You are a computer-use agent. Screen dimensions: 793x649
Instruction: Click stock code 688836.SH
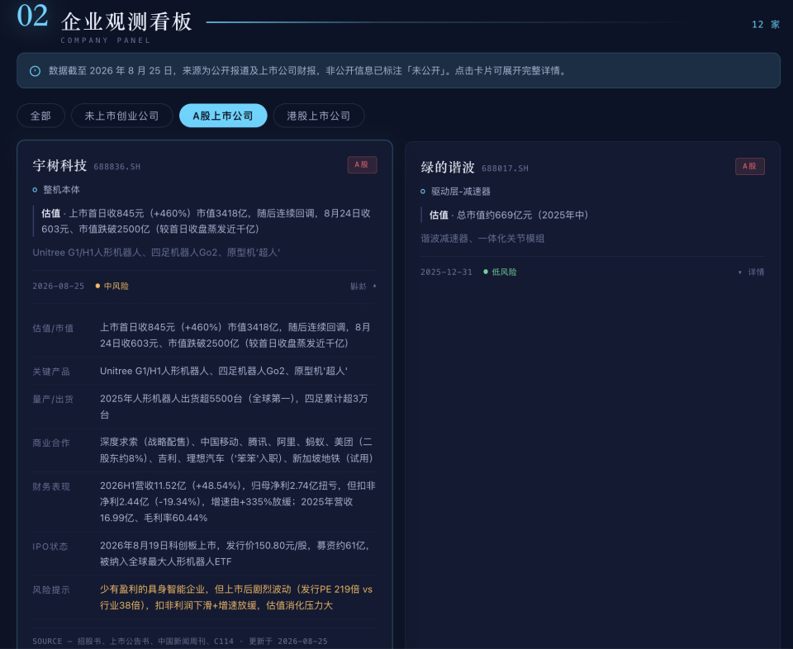click(x=116, y=167)
